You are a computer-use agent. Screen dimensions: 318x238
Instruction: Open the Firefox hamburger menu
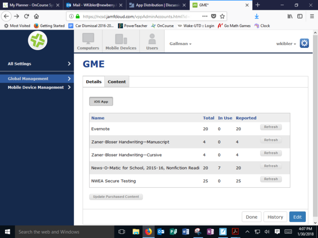point(312,17)
